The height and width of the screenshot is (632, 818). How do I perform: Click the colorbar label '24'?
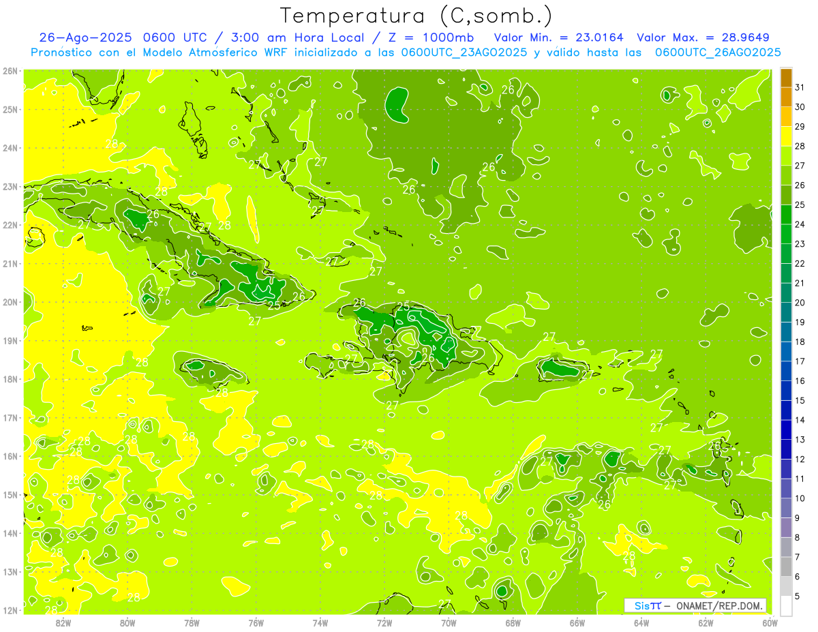(800, 224)
